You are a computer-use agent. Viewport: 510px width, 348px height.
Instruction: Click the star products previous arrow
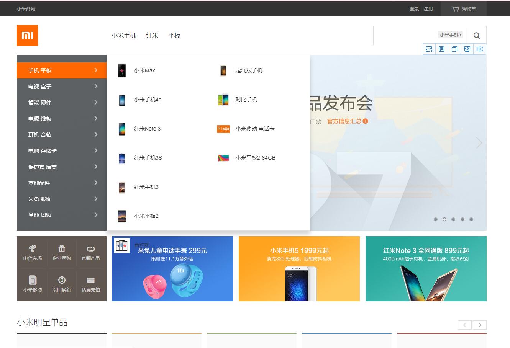tap(465, 325)
